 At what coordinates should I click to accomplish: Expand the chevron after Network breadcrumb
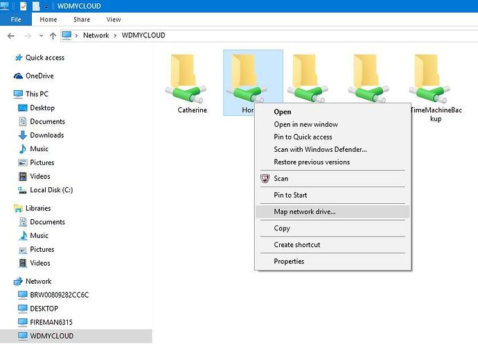pyautogui.click(x=115, y=35)
